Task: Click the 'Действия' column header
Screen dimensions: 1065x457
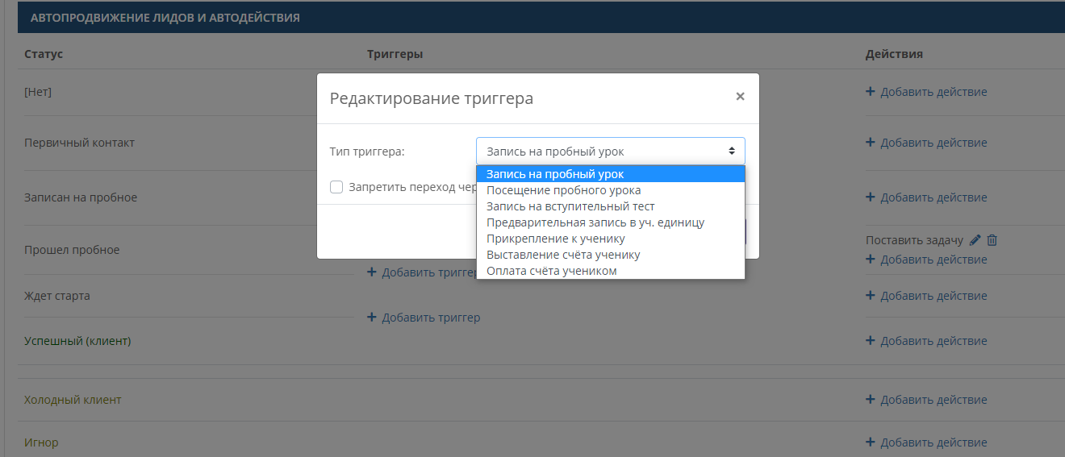Action: click(x=894, y=54)
